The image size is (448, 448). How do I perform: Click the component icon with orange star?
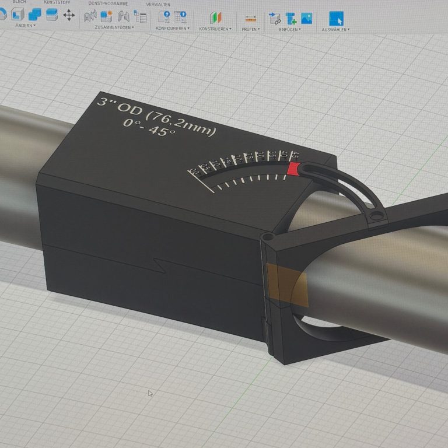point(107,17)
